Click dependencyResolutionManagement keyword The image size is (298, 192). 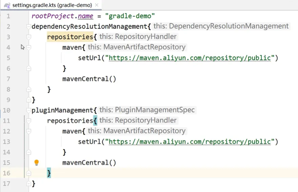pos(89,26)
